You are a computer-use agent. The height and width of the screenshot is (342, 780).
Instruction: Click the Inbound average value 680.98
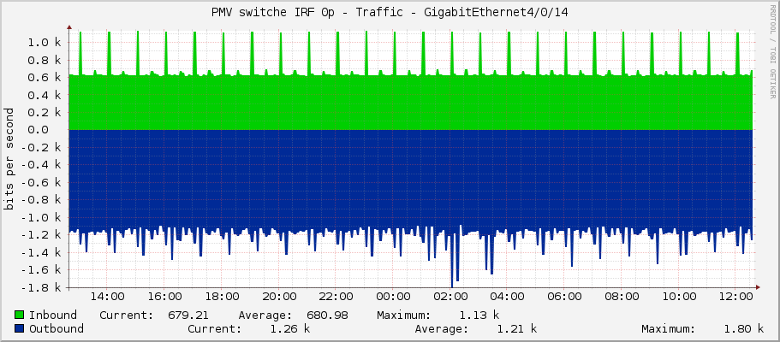[327, 315]
